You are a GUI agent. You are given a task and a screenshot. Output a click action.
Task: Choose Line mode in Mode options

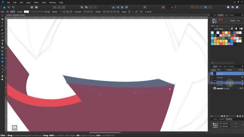click(x=71, y=12)
